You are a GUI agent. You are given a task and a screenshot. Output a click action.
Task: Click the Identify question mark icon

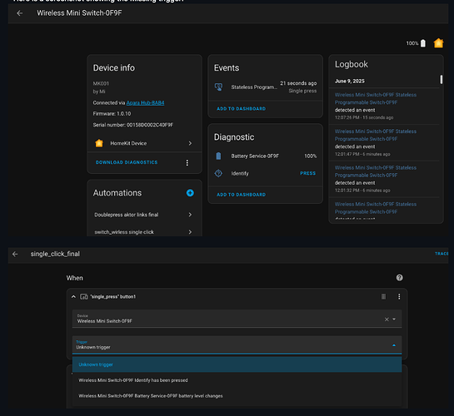coord(218,173)
